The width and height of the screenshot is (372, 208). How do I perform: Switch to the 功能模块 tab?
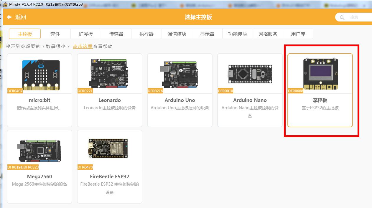point(238,34)
